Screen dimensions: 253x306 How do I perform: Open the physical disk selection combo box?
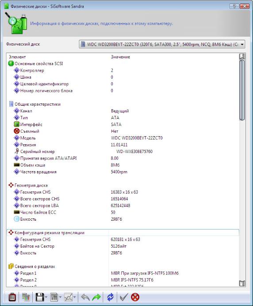coord(162,44)
